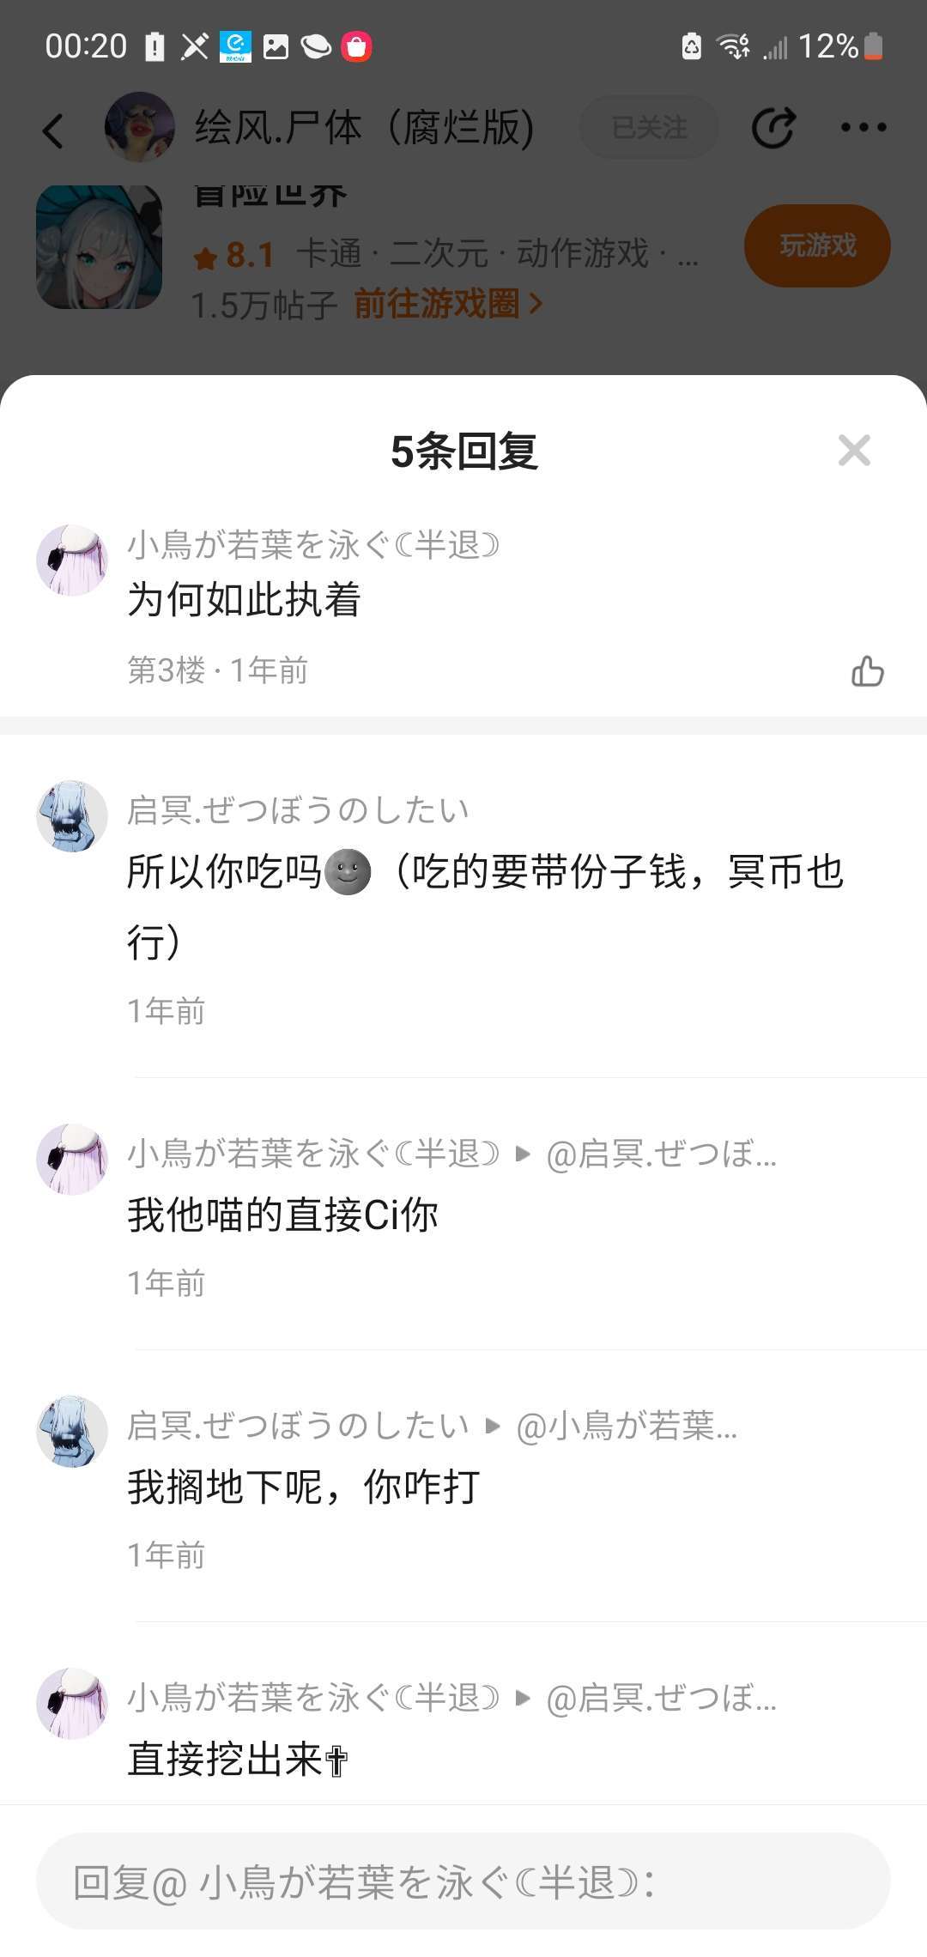This screenshot has width=927, height=1957.
Task: Tap the back arrow icon
Action: 53,130
